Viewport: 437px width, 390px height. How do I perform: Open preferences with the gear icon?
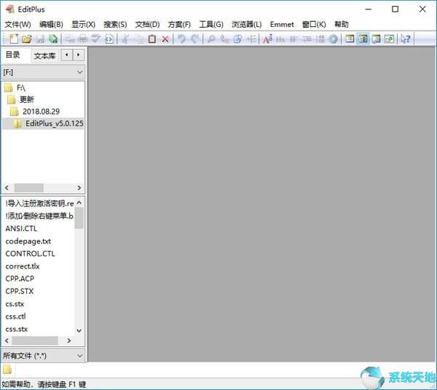pos(333,39)
